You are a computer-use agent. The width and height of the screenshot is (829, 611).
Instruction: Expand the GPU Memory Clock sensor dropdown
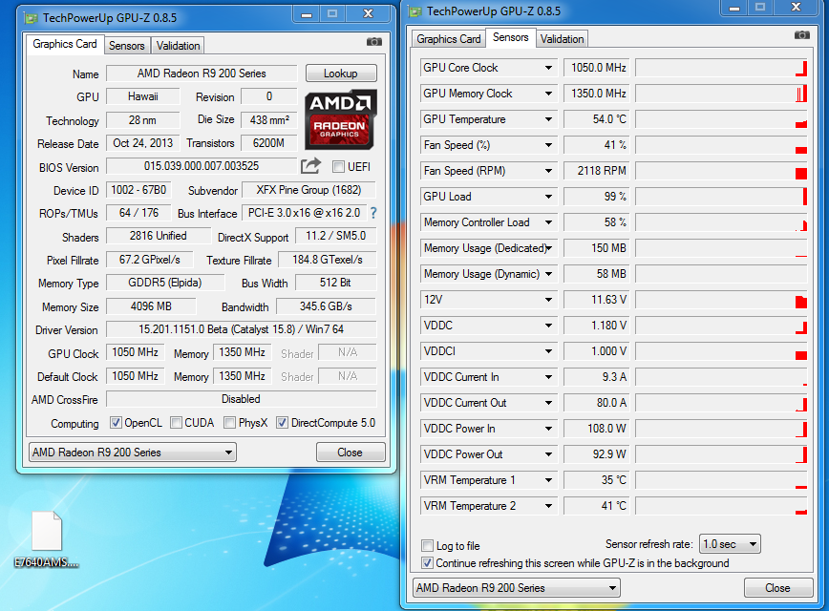pos(548,94)
